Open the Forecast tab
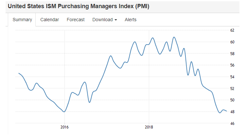Screen dimensions: 245x135 76,20
